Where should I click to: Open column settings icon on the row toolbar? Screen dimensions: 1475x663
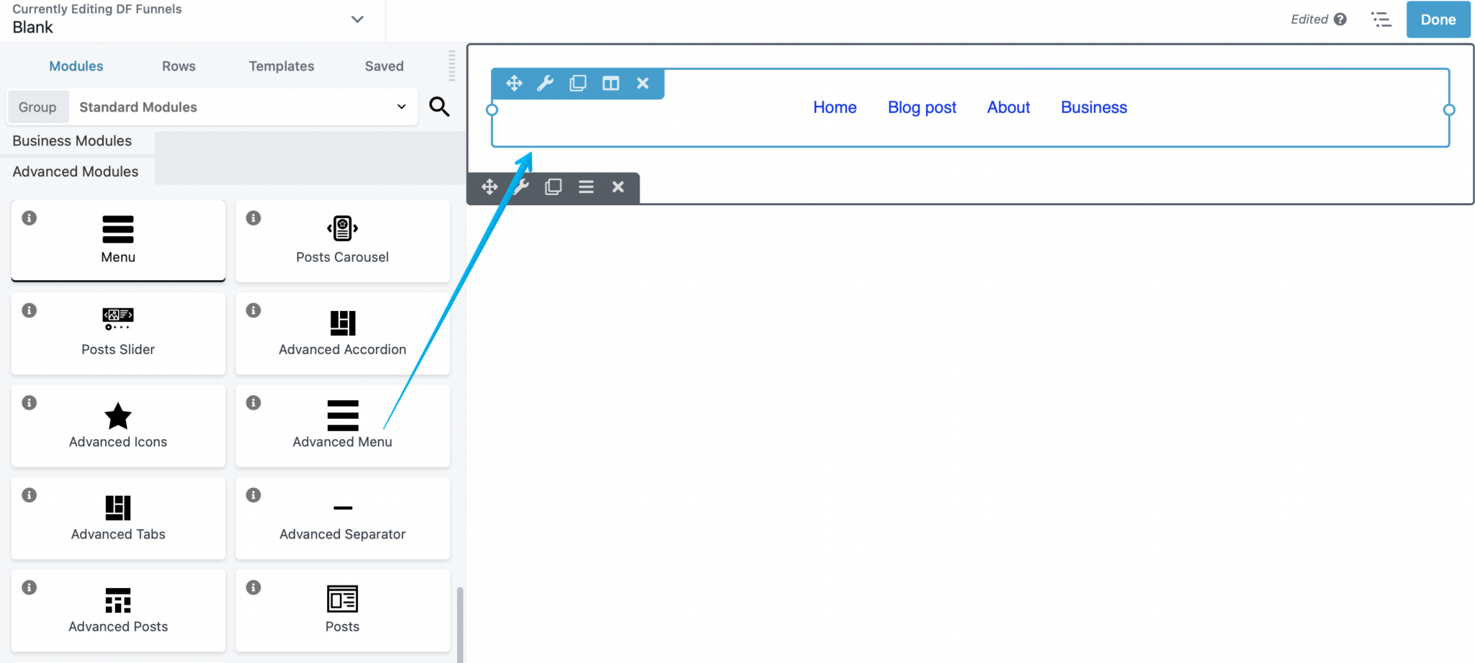click(610, 83)
